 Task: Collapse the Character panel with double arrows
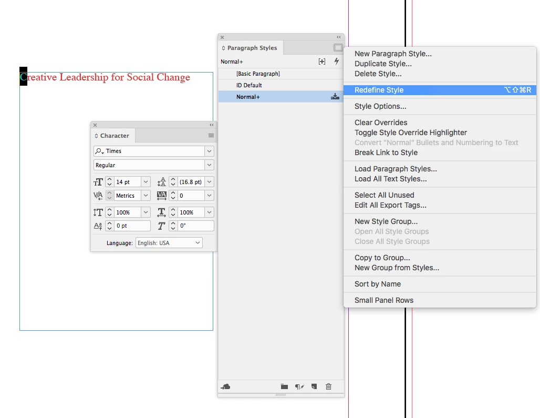click(x=212, y=125)
